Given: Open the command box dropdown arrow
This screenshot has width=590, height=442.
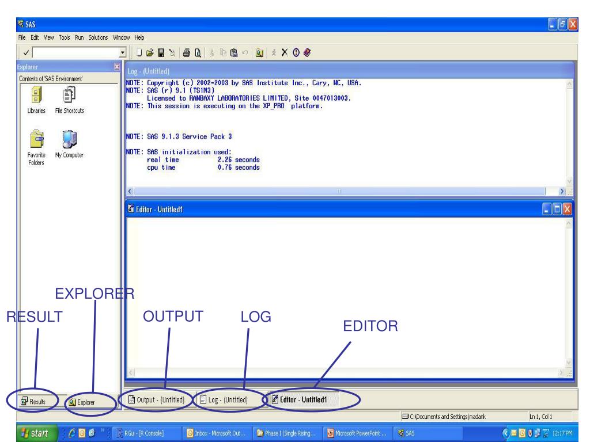Looking at the screenshot, I should point(122,52).
